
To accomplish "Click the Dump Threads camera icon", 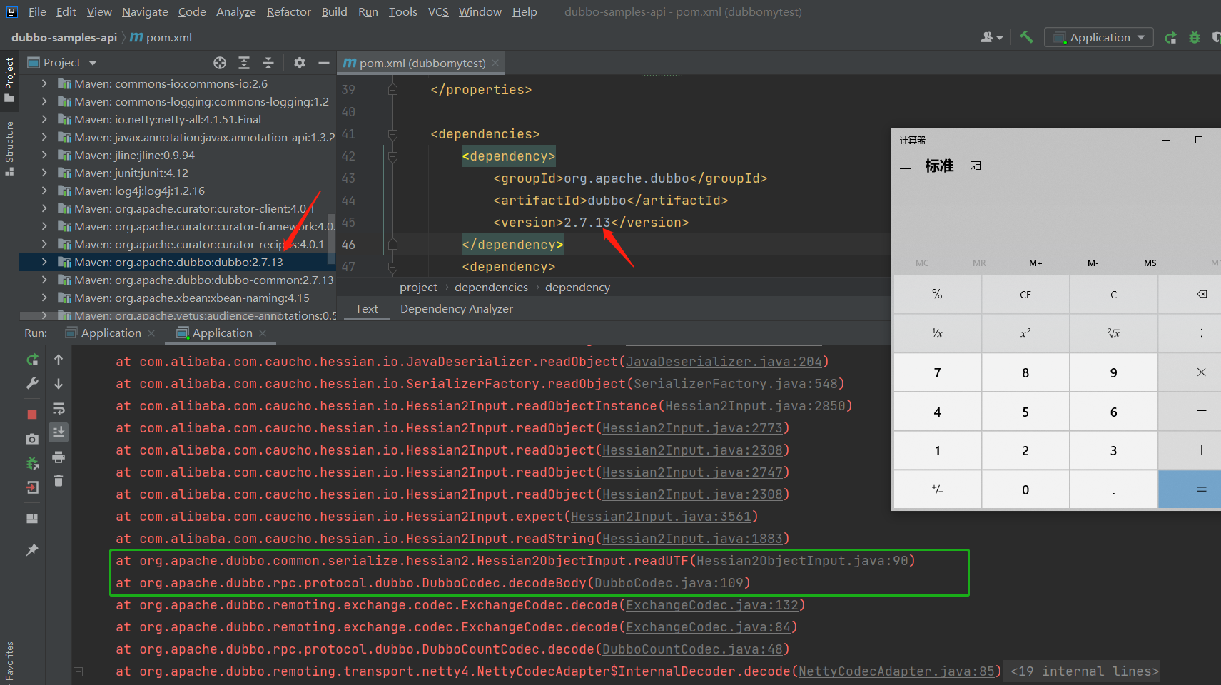I will (32, 439).
